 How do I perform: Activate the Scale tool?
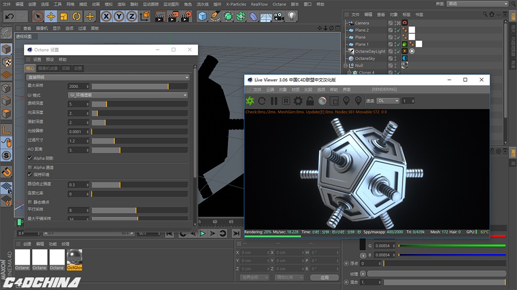click(x=64, y=16)
